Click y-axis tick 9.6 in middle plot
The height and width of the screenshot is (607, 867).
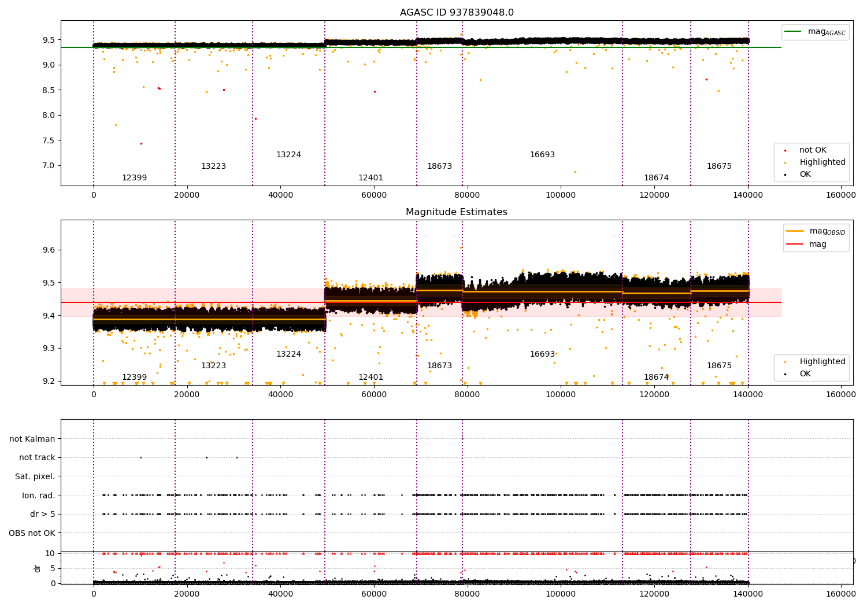click(49, 250)
